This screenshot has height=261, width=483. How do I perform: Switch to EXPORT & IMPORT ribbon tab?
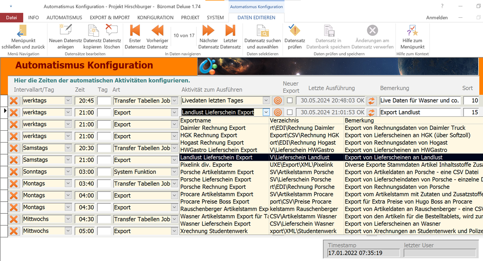[x=110, y=18]
